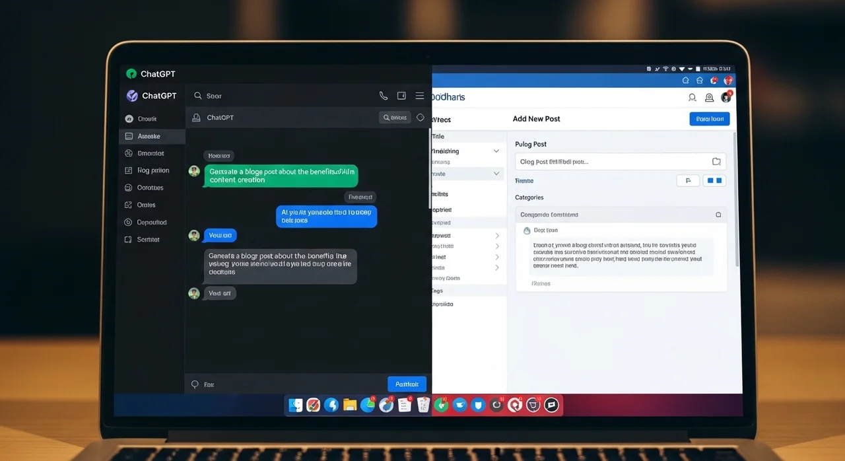Select the highlighted 'Ateaske' sidebar item
Viewport: 845px width, 461px height.
pos(152,136)
